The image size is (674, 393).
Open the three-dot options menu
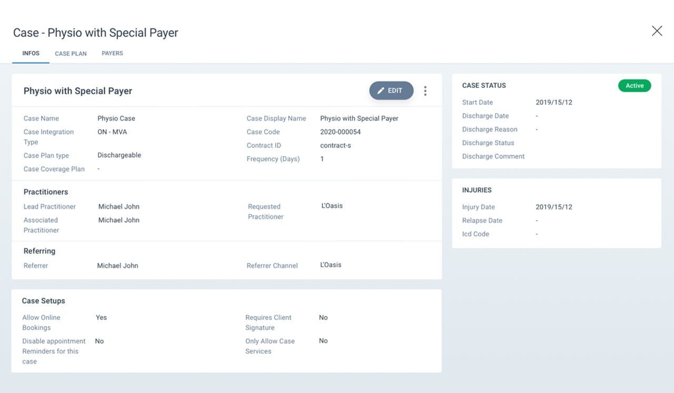tap(425, 90)
